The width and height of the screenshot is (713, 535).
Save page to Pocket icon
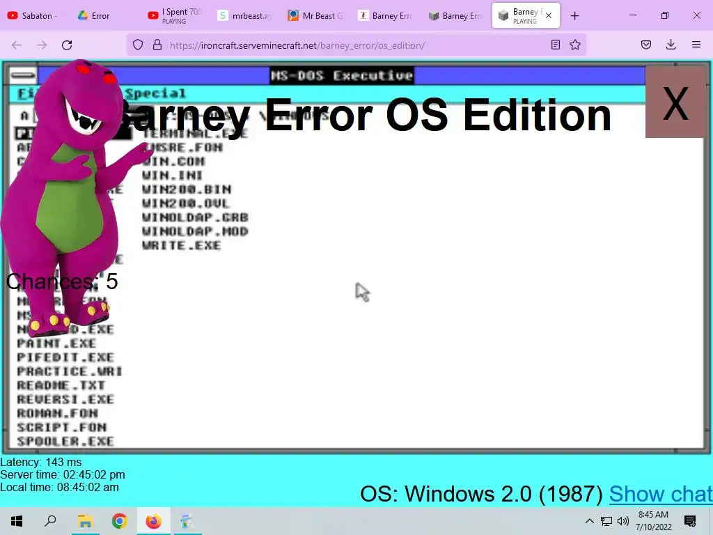[646, 45]
